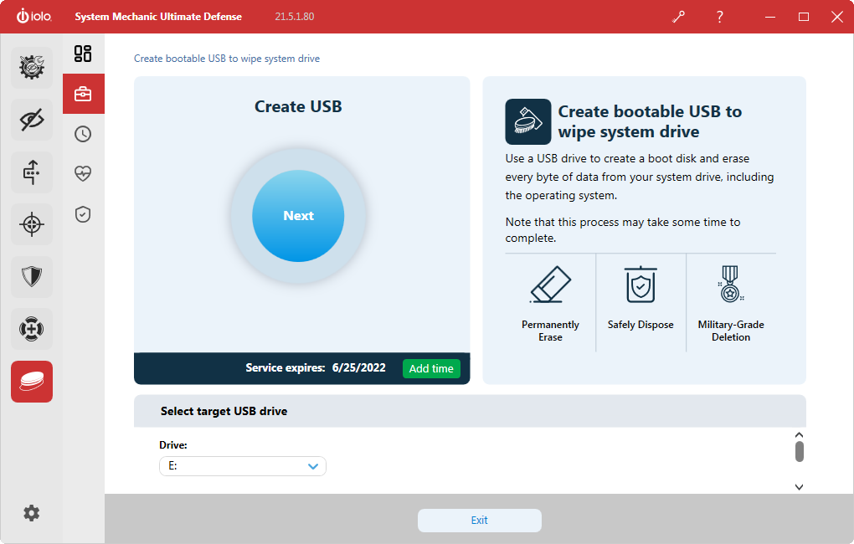Open the heart-pulse health icon
The height and width of the screenshot is (544, 854).
[x=83, y=174]
